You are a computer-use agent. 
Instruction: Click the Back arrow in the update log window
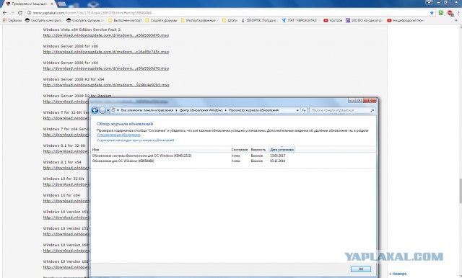coord(95,110)
